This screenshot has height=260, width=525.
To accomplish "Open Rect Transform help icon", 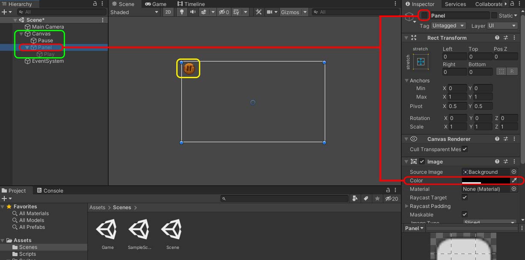I will point(497,38).
